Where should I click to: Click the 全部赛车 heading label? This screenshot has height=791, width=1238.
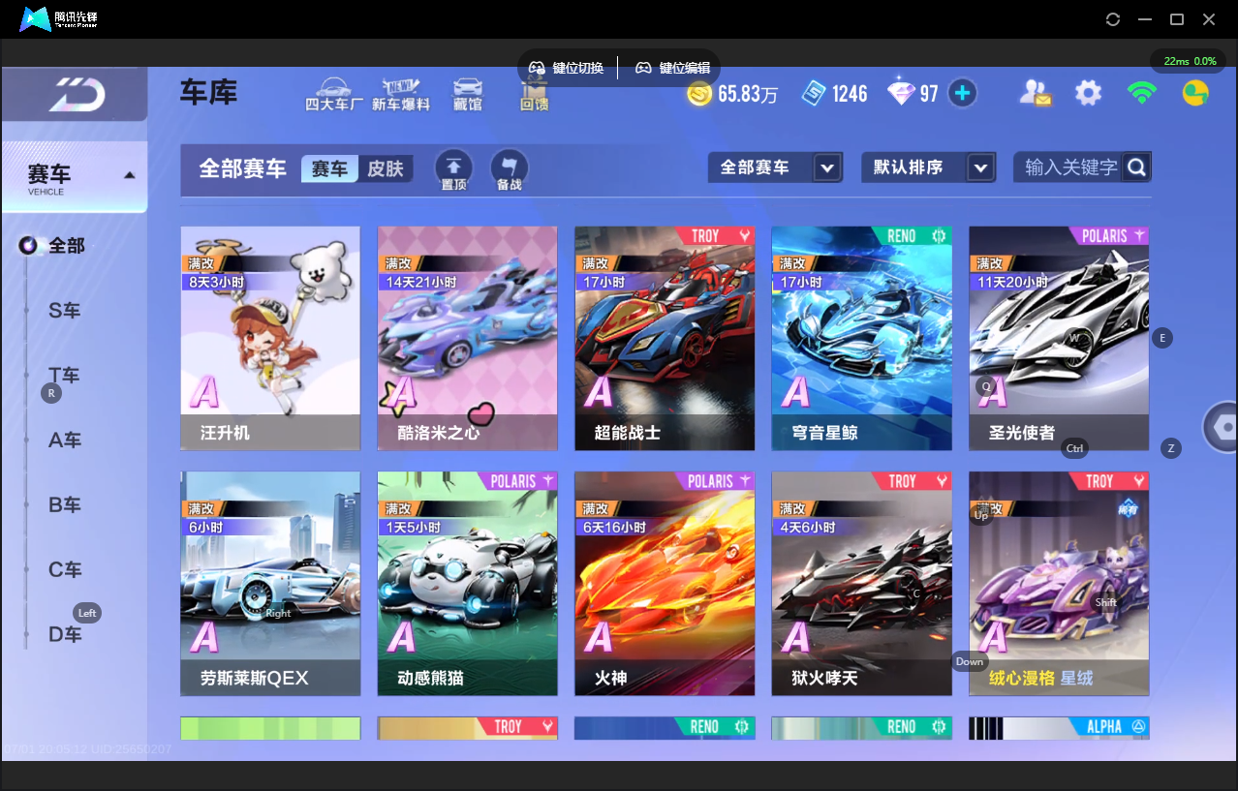(x=242, y=168)
